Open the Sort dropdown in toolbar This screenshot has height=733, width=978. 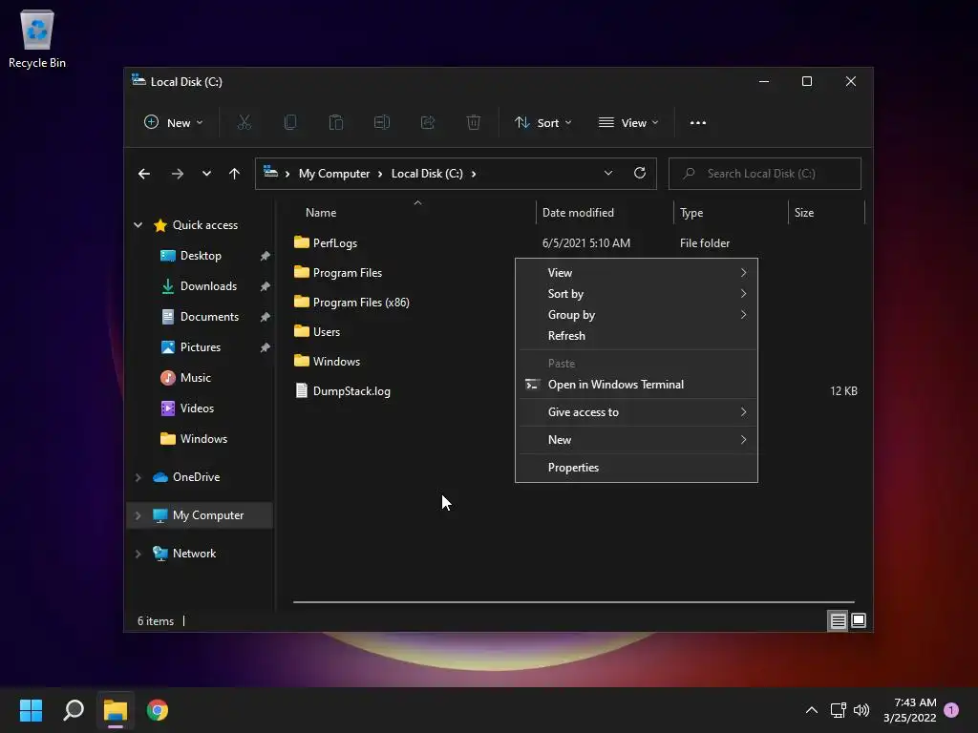tap(542, 123)
